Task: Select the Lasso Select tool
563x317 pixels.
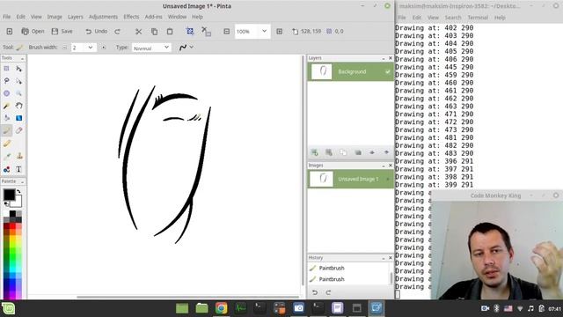Action: (x=6, y=81)
